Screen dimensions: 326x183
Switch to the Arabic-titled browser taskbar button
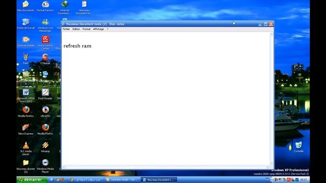tap(86, 179)
